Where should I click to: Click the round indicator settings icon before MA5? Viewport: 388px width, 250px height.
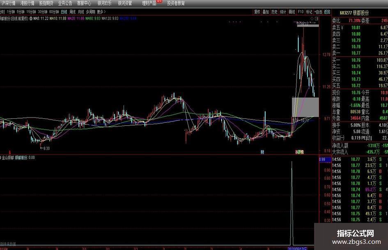(x=31, y=18)
